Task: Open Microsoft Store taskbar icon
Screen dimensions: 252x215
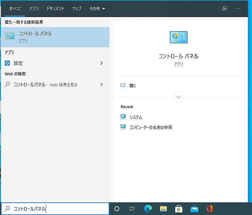Action: [x=179, y=208]
